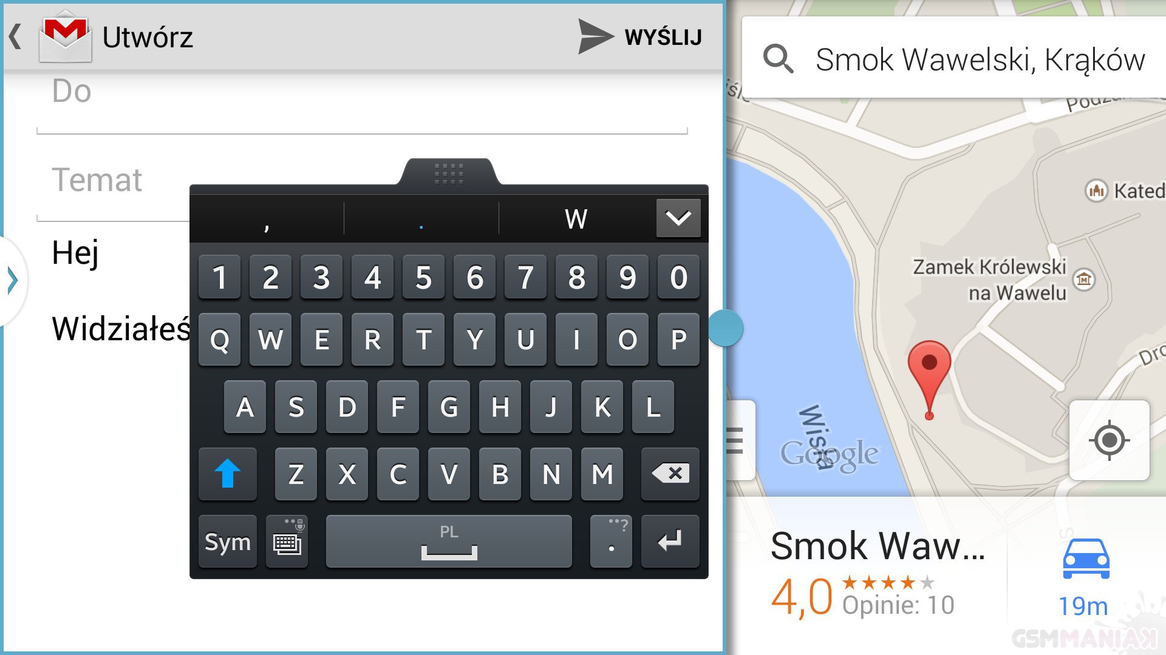Collapse the suggestions with the down chevron
Viewport: 1166px width, 655px height.
pos(678,218)
